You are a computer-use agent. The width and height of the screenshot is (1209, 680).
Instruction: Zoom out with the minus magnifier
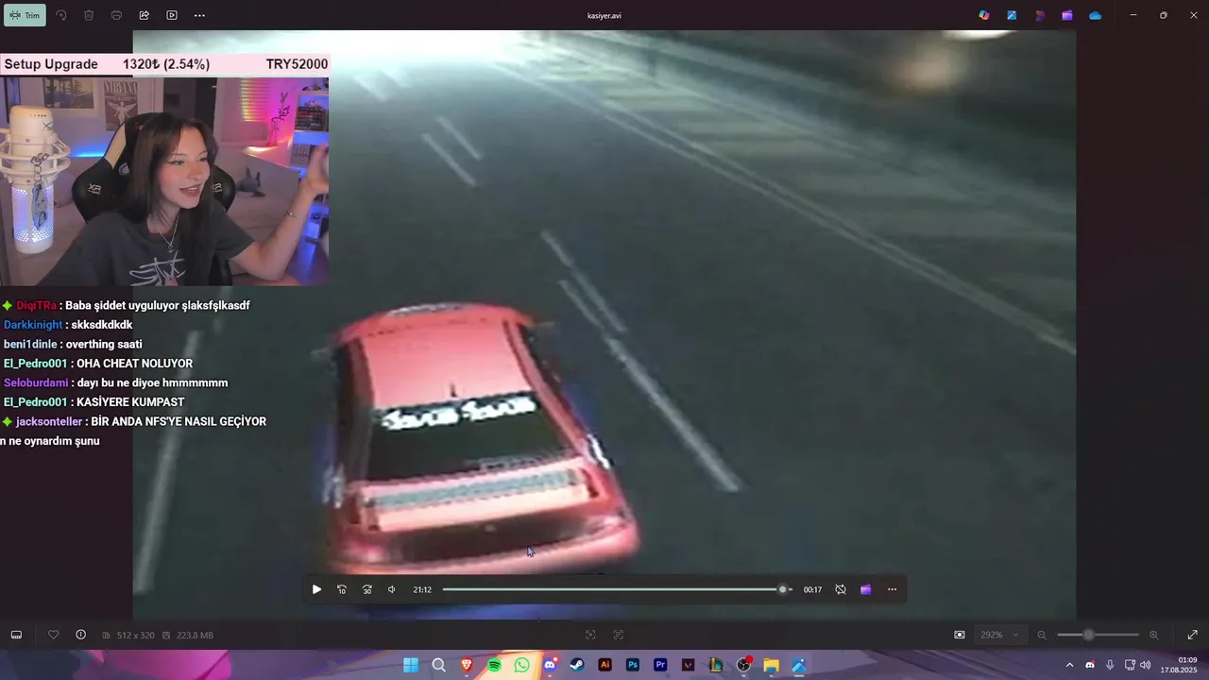(x=1042, y=635)
